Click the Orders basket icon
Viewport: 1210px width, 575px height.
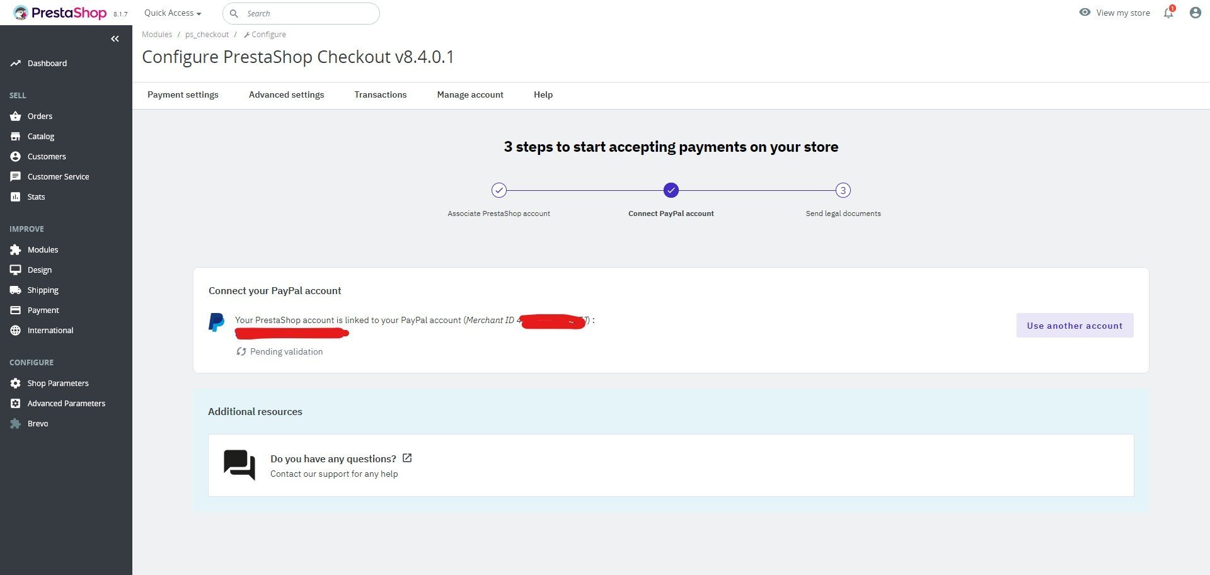16,117
